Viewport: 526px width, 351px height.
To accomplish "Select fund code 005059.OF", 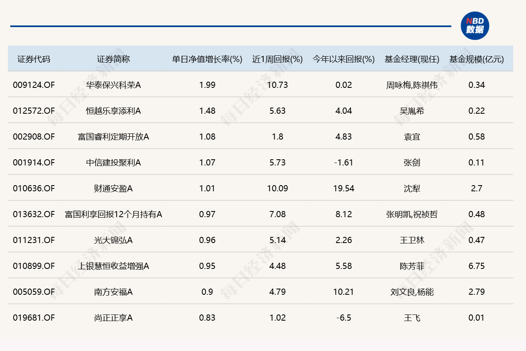I will [34, 292].
